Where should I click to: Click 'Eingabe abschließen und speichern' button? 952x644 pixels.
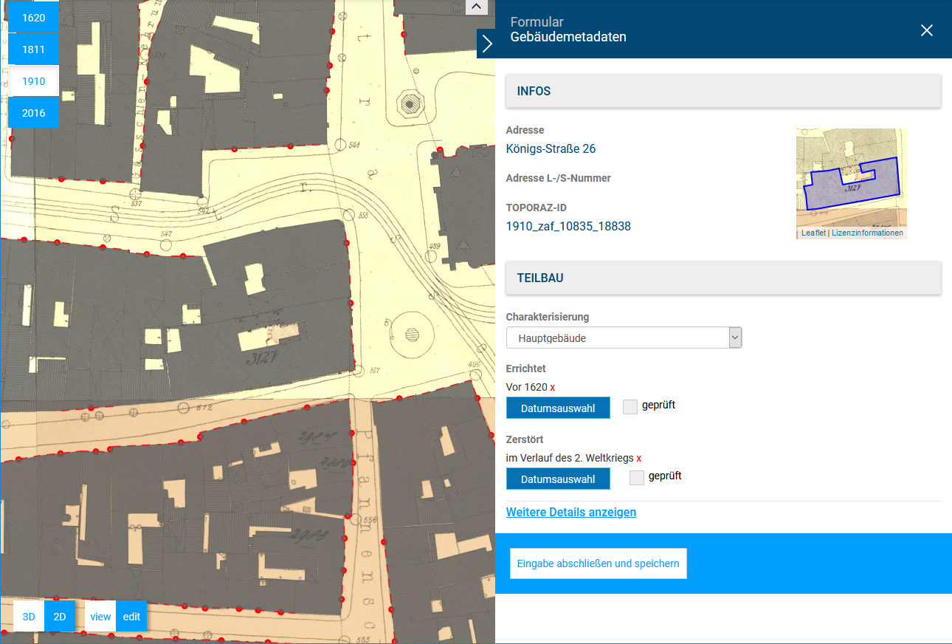click(x=598, y=563)
